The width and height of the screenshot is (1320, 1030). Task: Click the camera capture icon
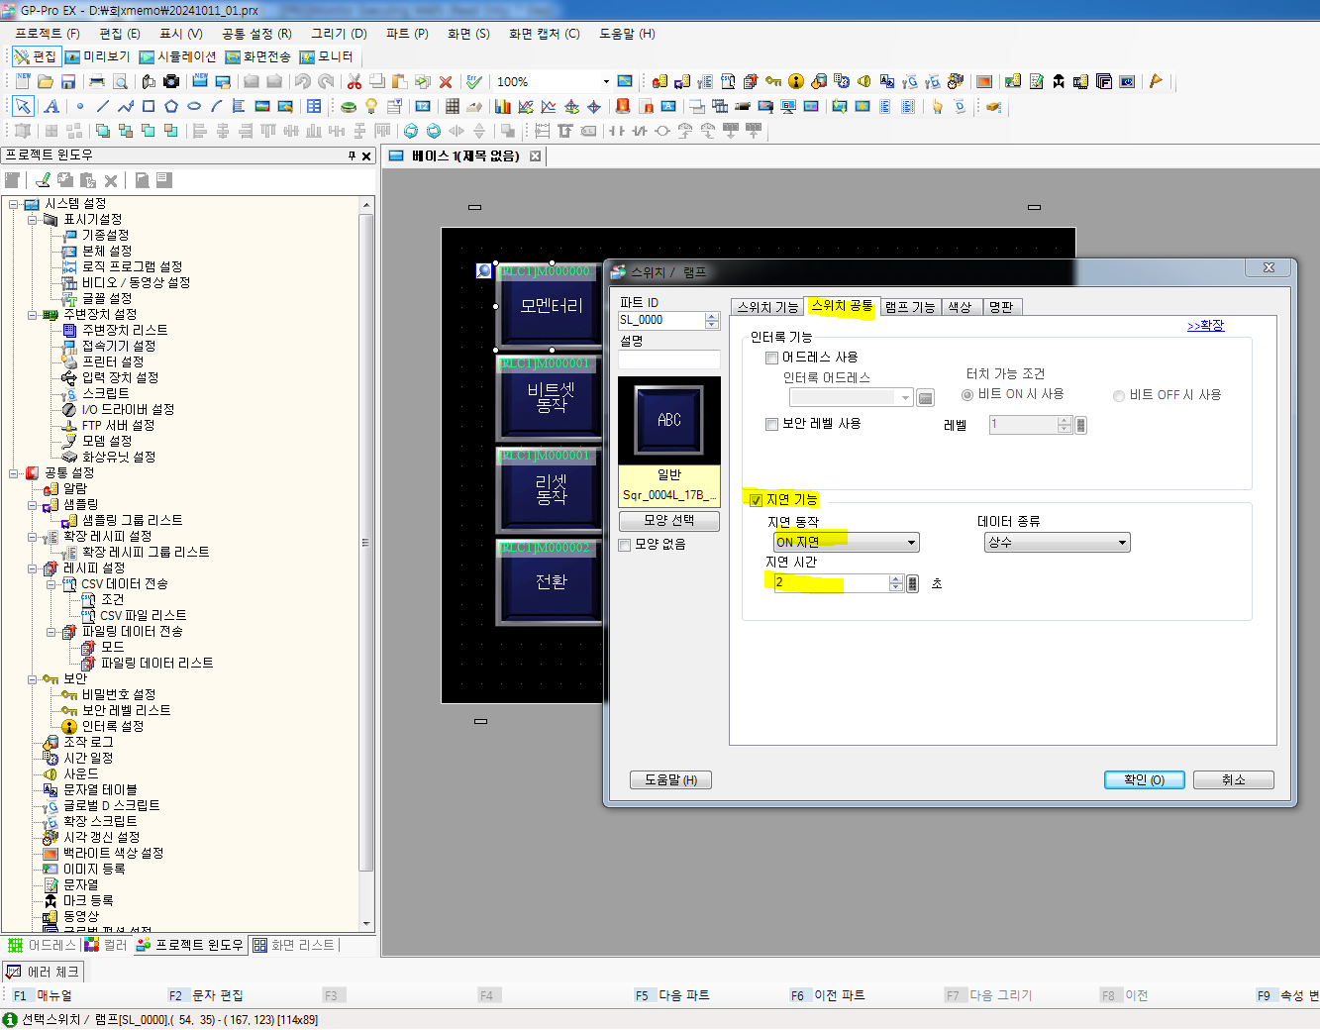[171, 81]
